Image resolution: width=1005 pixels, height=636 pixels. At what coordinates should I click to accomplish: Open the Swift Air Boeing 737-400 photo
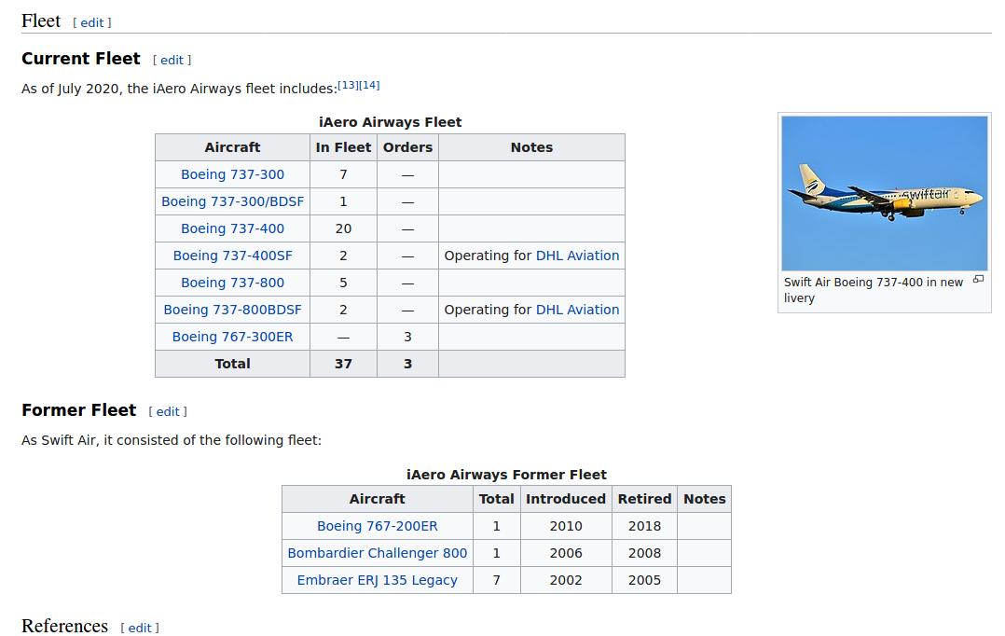tap(885, 193)
